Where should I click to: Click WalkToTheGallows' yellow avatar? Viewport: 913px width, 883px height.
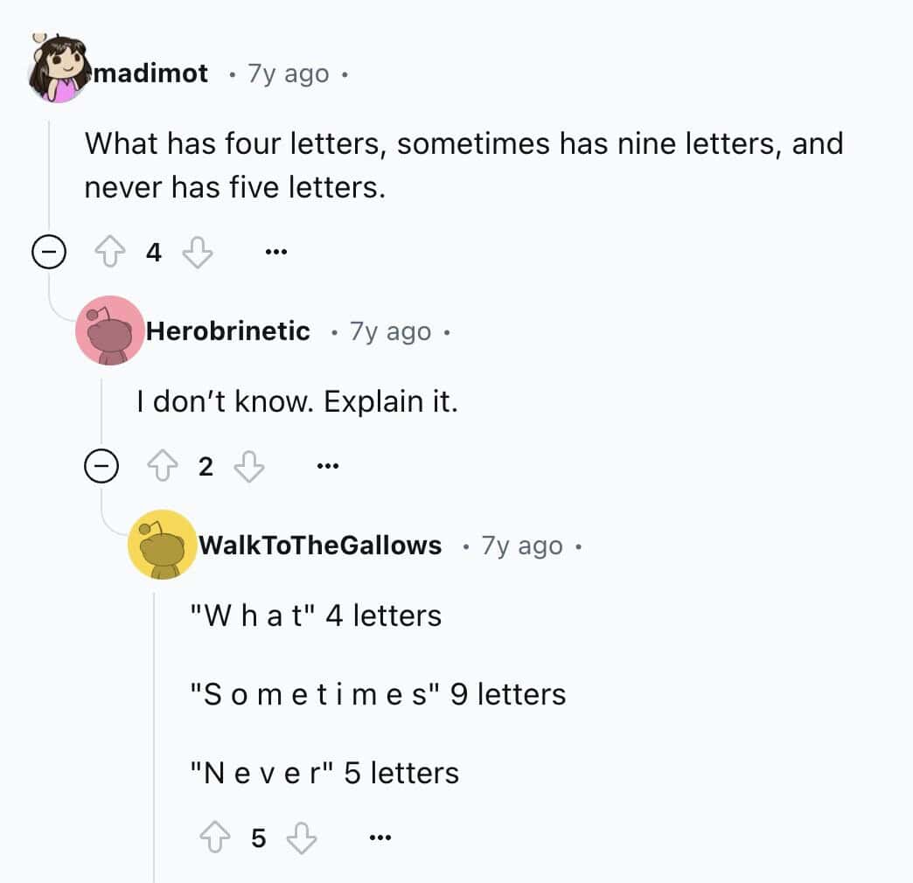163,545
